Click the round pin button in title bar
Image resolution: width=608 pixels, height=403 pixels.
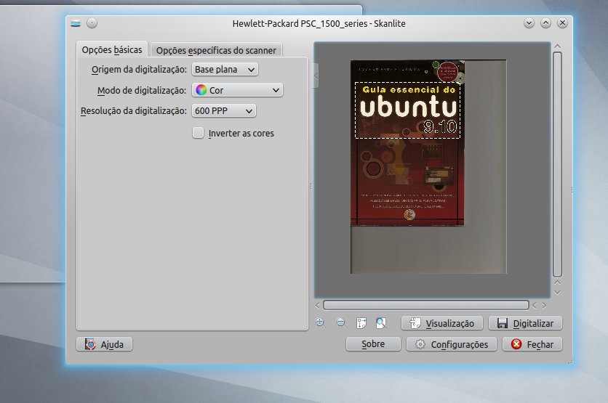(92, 23)
